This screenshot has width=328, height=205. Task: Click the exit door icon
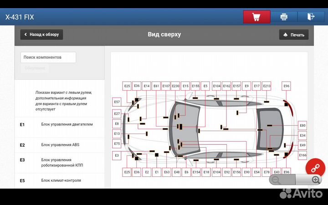[x=311, y=17]
